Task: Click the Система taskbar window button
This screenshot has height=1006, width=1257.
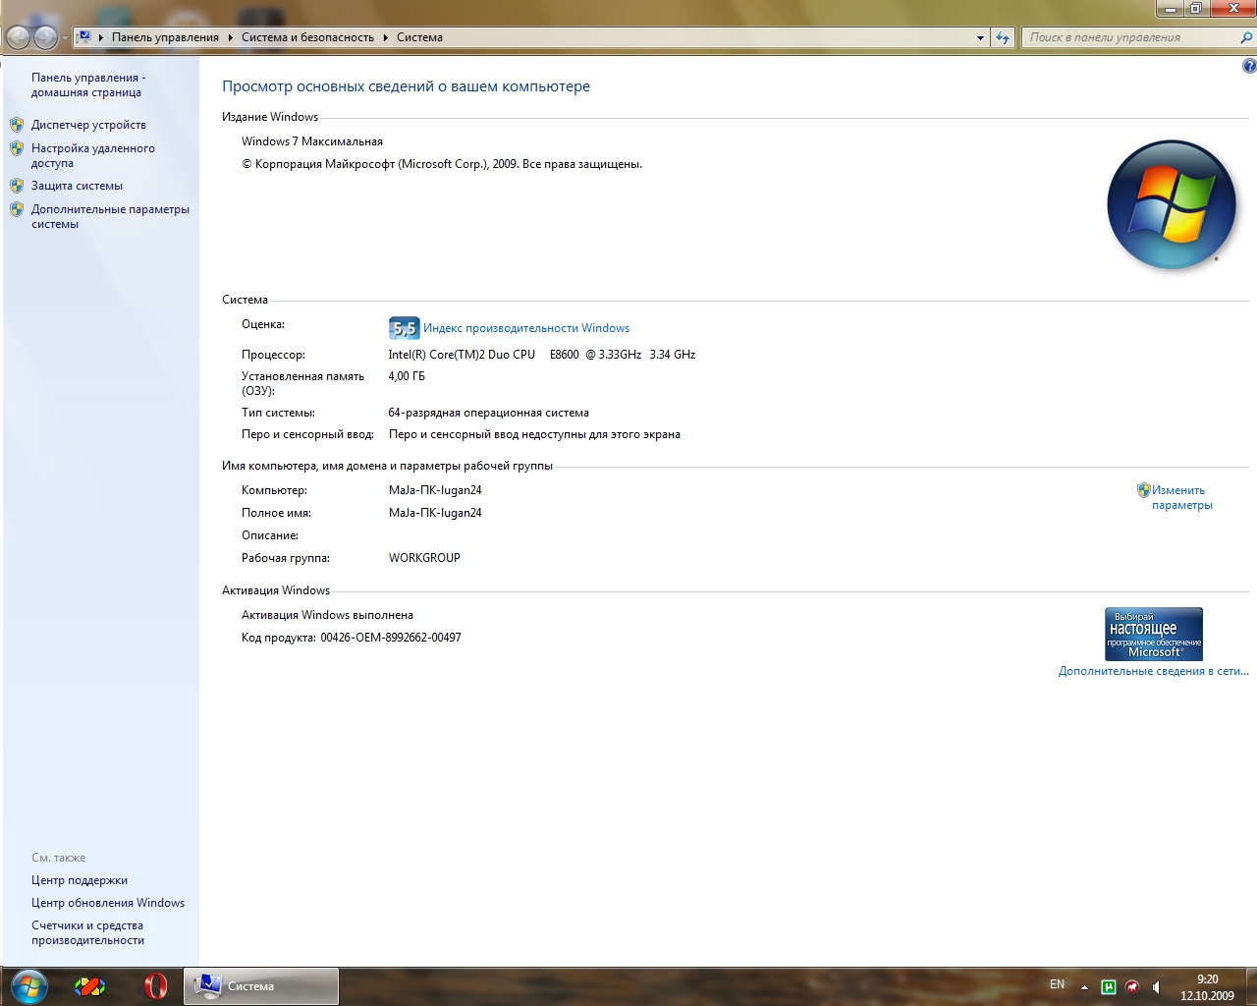Action: click(261, 986)
